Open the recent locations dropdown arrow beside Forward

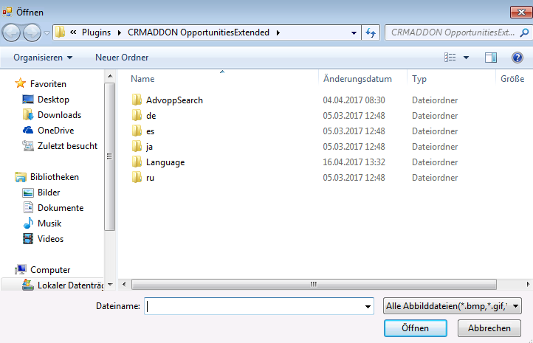click(x=47, y=33)
